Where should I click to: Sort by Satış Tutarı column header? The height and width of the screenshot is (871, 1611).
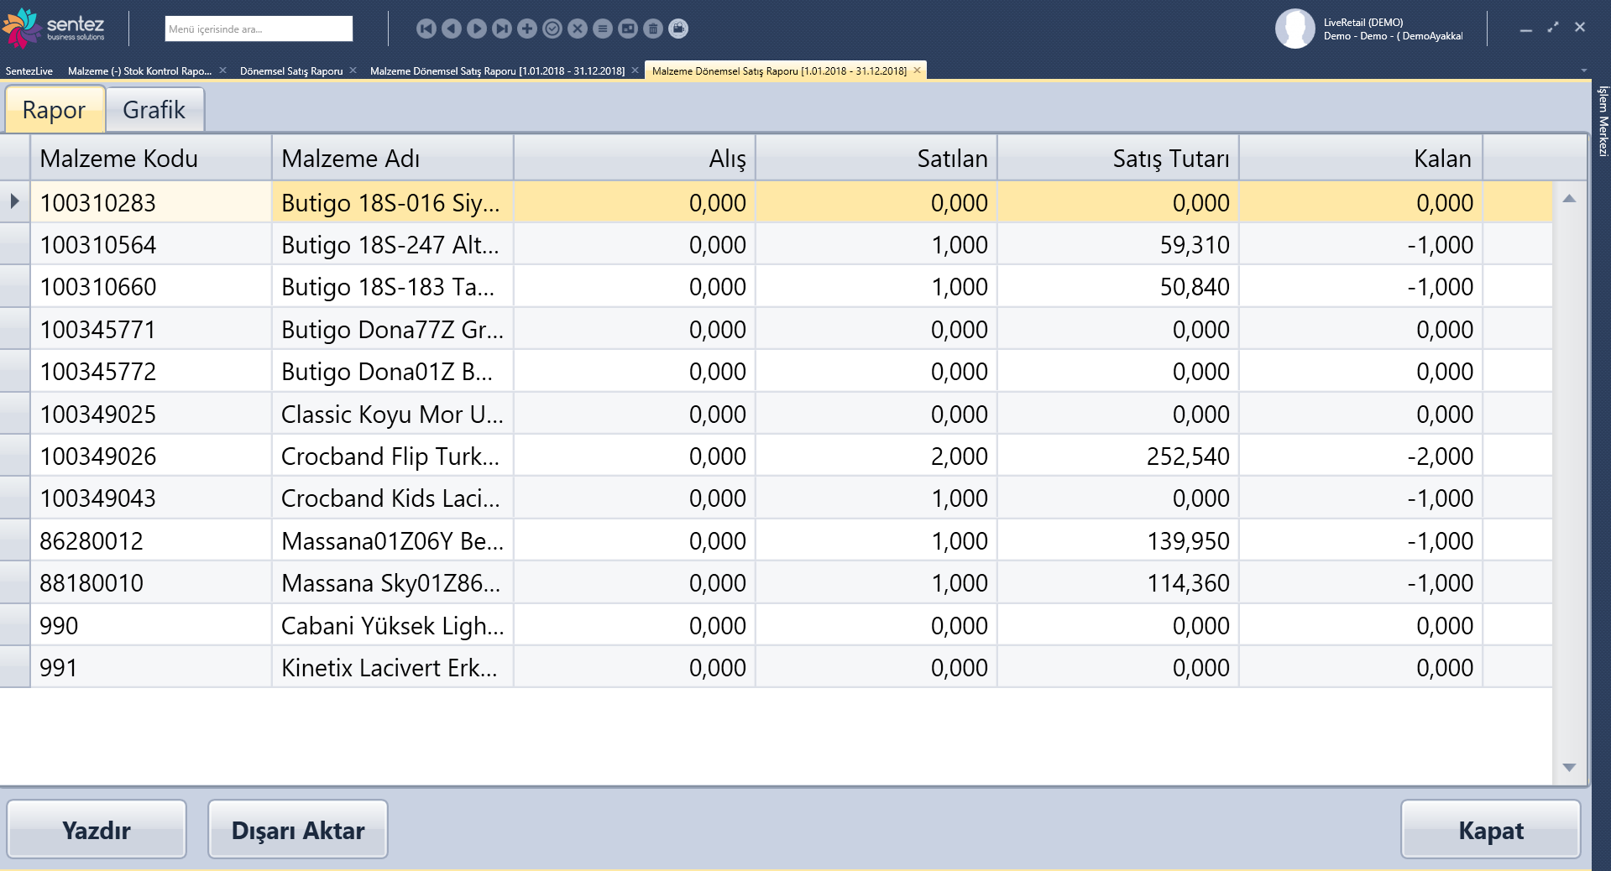click(1118, 158)
